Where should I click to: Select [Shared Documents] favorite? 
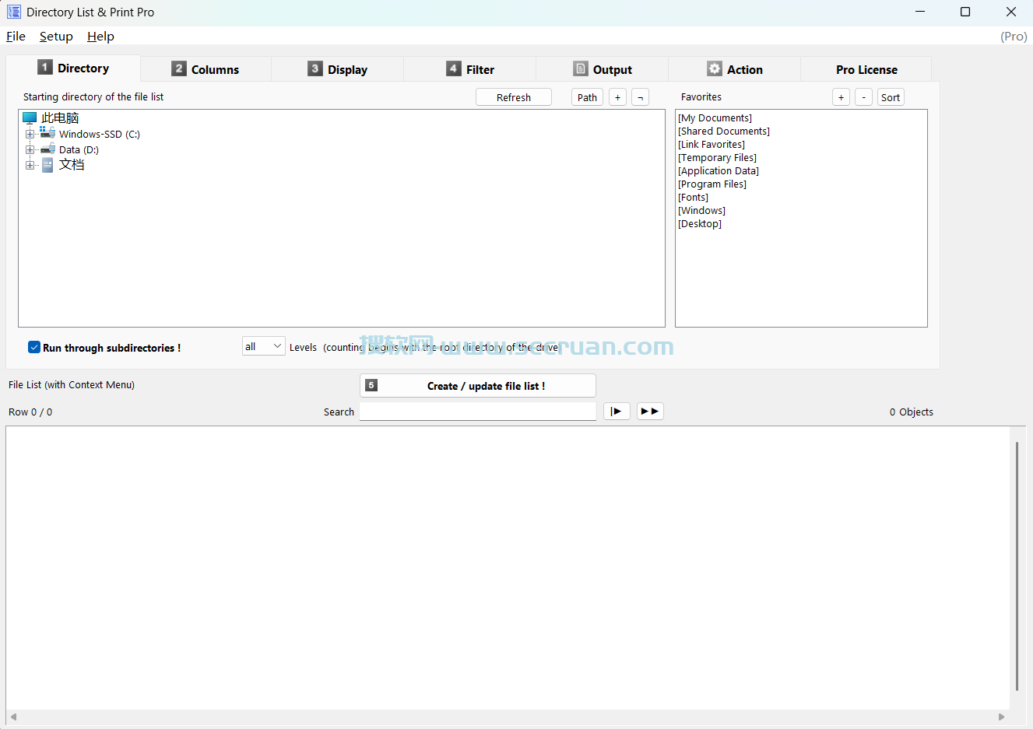[724, 131]
